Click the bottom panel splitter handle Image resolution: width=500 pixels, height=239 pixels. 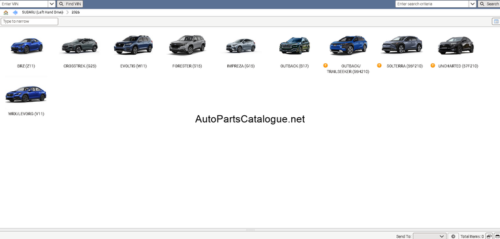pos(250,230)
